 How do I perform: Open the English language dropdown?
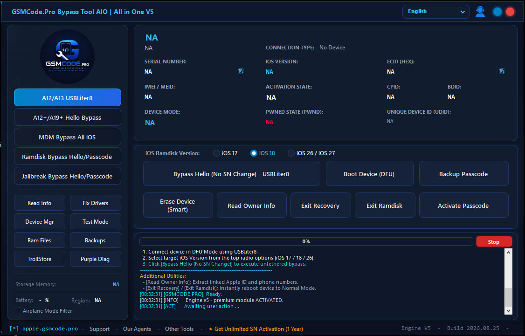click(x=435, y=12)
